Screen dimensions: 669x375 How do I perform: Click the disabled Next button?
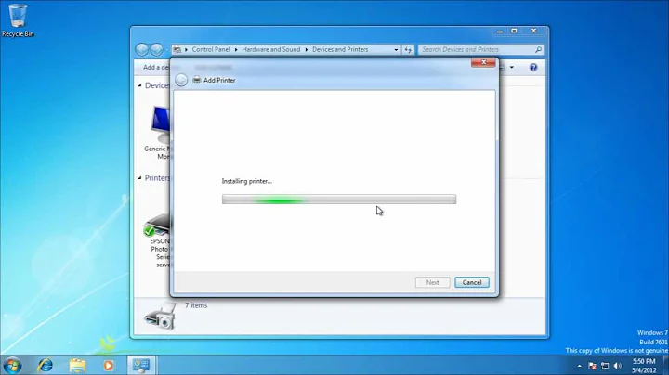tap(432, 282)
